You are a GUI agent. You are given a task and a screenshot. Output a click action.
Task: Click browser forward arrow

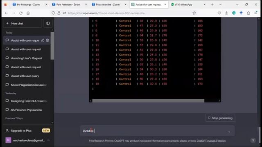[14, 13]
